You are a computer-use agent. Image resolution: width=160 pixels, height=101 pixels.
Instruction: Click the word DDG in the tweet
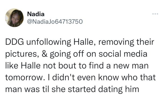coord(15,42)
